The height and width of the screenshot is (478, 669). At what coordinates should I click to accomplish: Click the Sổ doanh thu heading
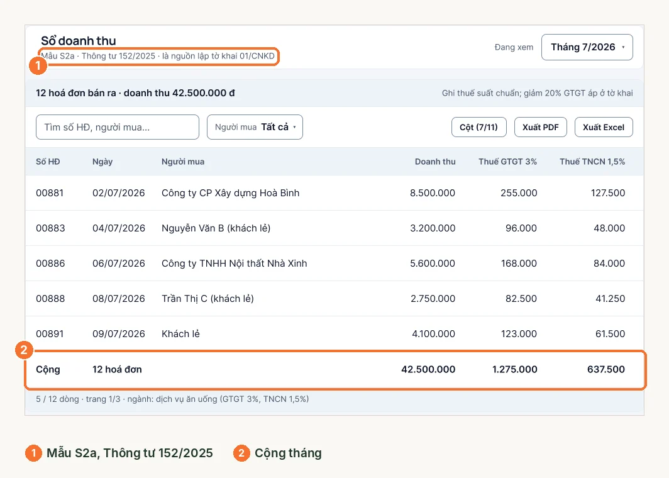click(79, 40)
